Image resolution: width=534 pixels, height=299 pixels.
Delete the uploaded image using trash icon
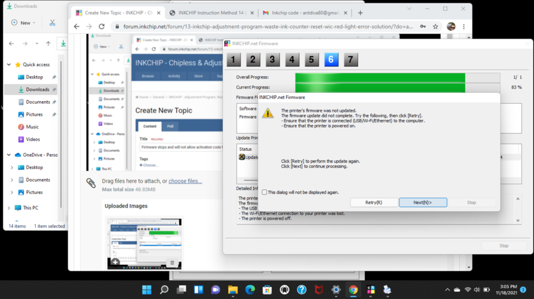(172, 263)
